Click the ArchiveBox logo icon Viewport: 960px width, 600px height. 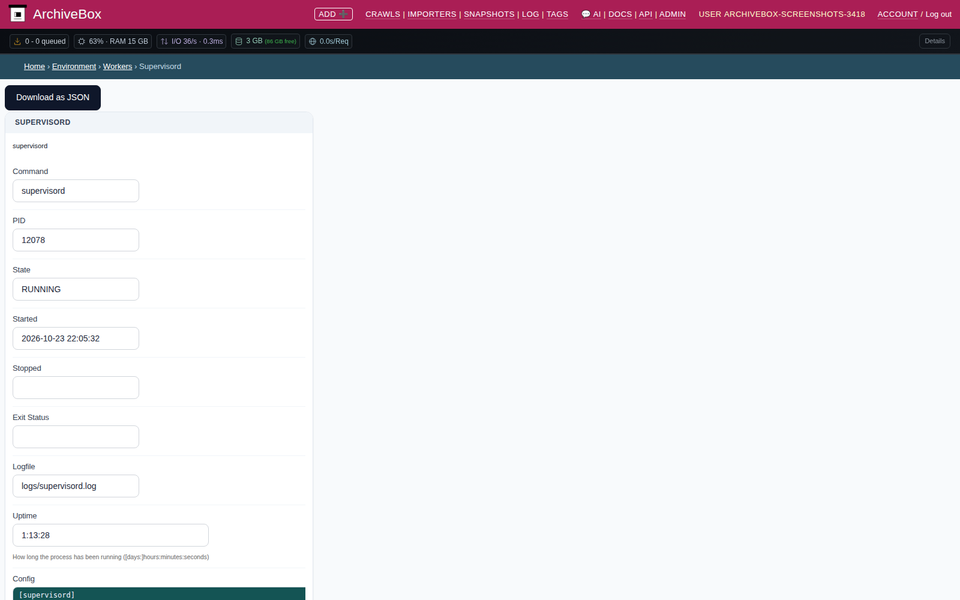17,13
